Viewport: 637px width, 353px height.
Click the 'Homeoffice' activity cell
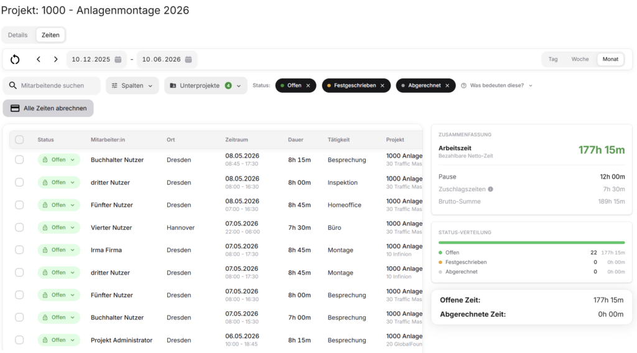click(344, 205)
